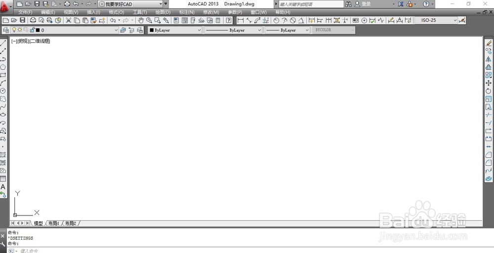Screen dimensions: 494x253
Task: Pick the Rectangle drawing tool
Action: tap(3, 75)
